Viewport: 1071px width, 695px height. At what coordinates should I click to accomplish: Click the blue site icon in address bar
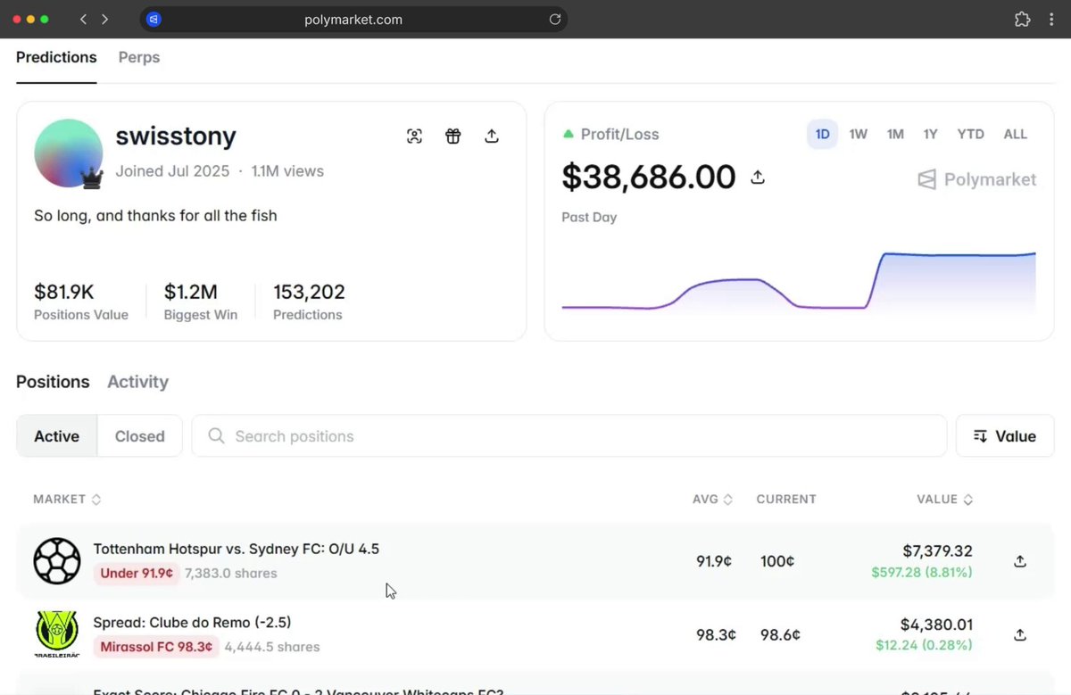pyautogui.click(x=154, y=19)
